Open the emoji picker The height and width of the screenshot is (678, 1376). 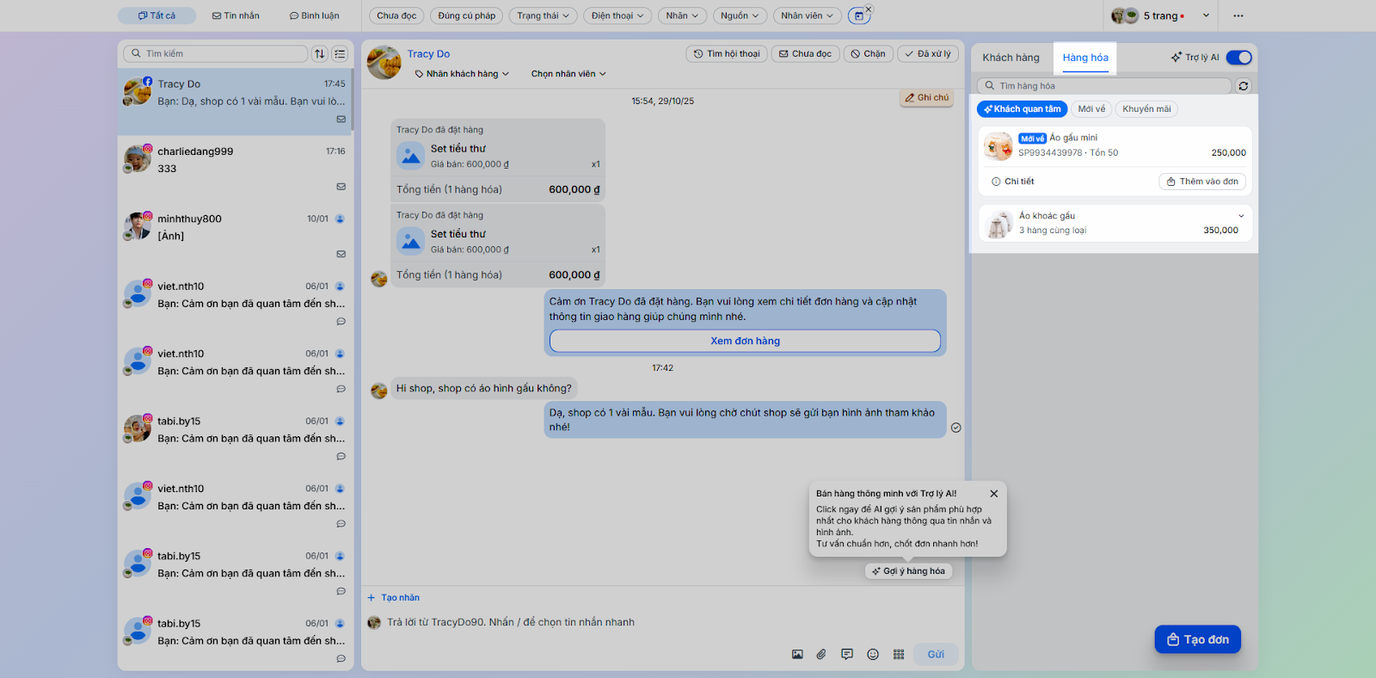pos(873,655)
